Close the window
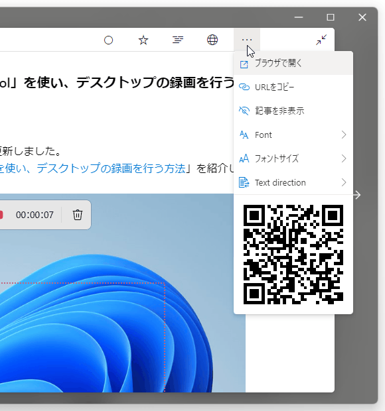Image resolution: width=385 pixels, height=411 pixels. (362, 17)
